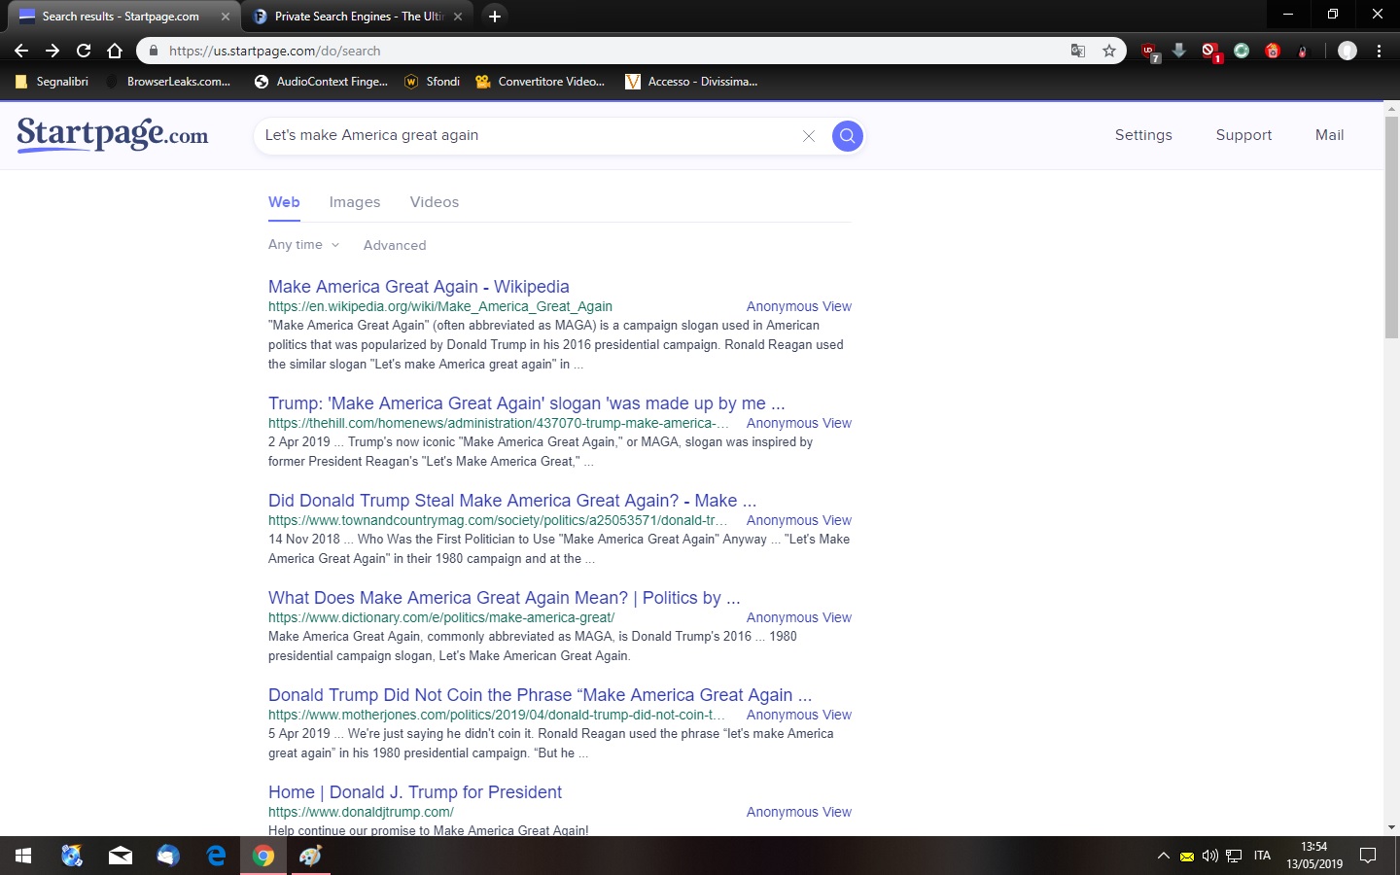Click the translate page icon in the address bar
Screen dimensions: 1400x875
(x=1077, y=51)
